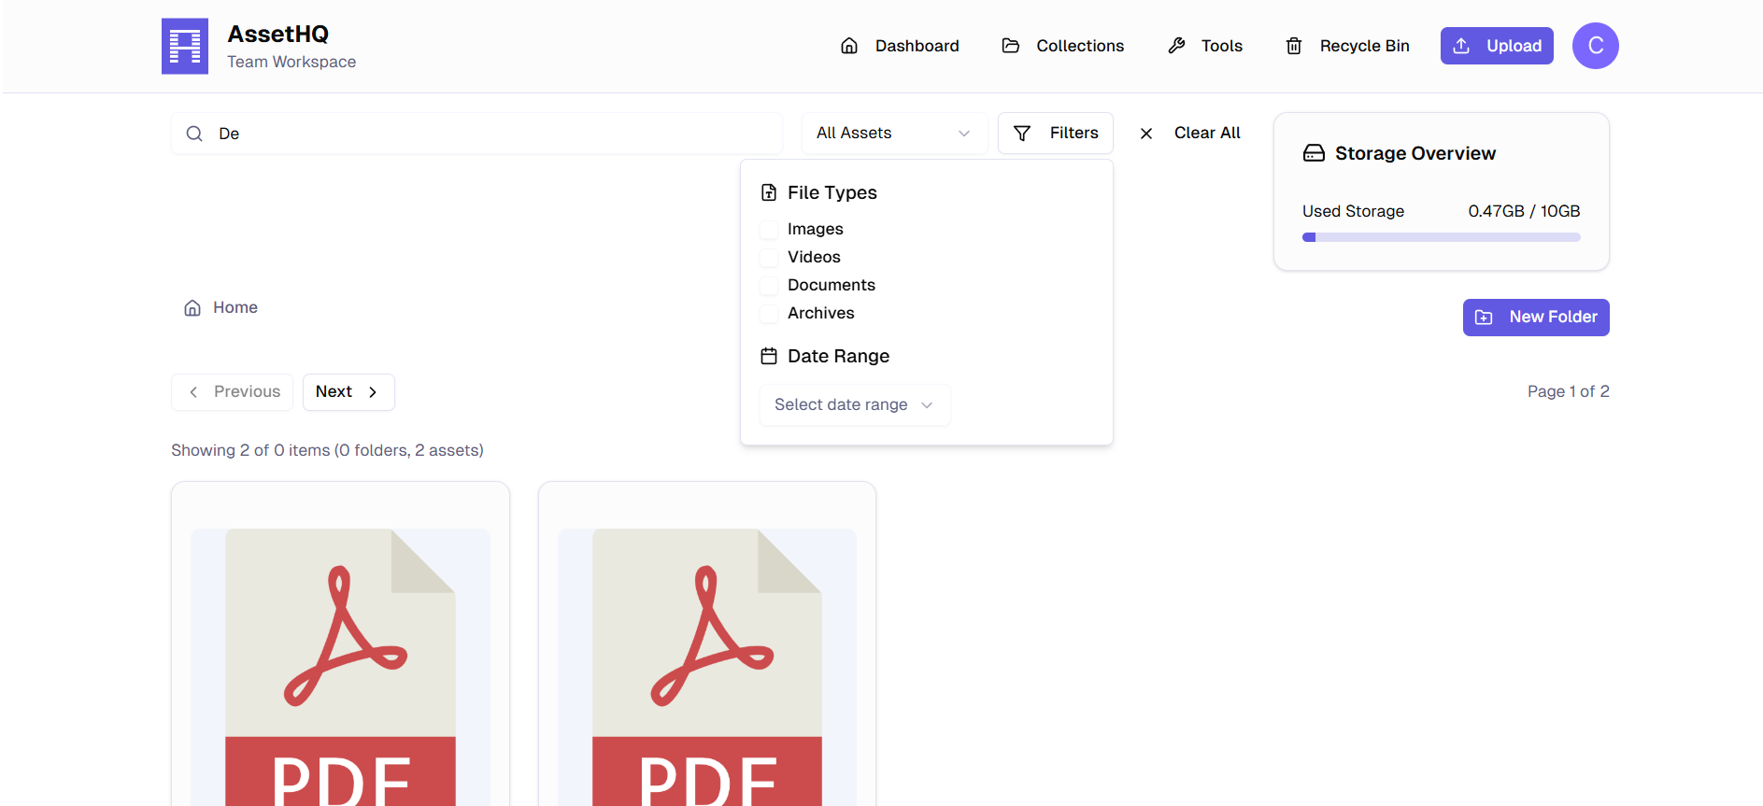The height and width of the screenshot is (806, 1763).
Task: Open the second PDF asset thumbnail
Action: (x=707, y=667)
